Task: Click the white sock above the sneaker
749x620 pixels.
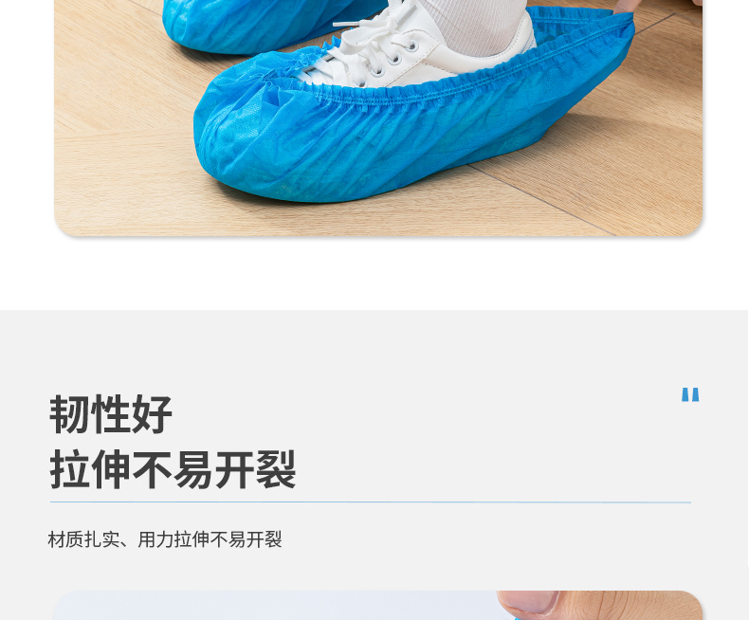Action: coord(473,24)
